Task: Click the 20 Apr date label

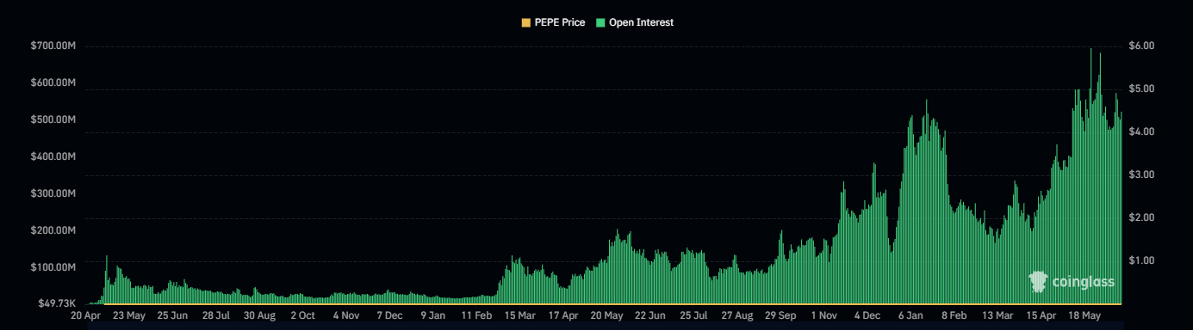Action: pos(86,316)
